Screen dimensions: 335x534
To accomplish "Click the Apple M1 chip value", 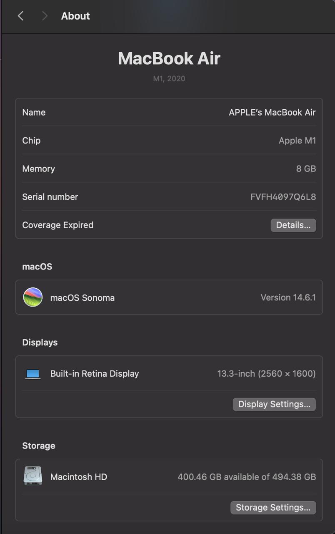I will (x=297, y=141).
